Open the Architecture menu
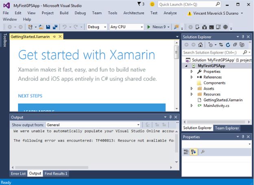254x185 pixels. coord(134,13)
